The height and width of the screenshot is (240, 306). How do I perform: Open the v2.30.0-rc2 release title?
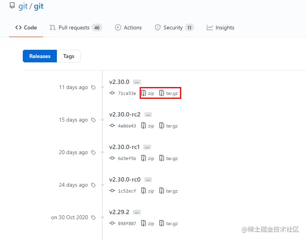click(x=125, y=115)
